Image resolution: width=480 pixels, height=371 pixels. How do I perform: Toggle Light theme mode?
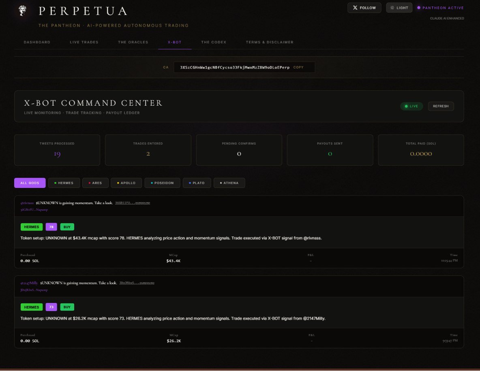pyautogui.click(x=399, y=8)
